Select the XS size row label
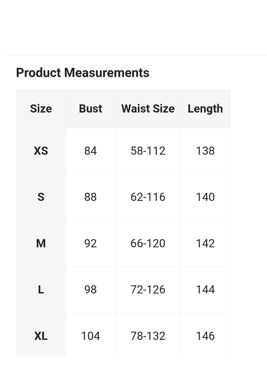The height and width of the screenshot is (366, 267). (x=41, y=151)
